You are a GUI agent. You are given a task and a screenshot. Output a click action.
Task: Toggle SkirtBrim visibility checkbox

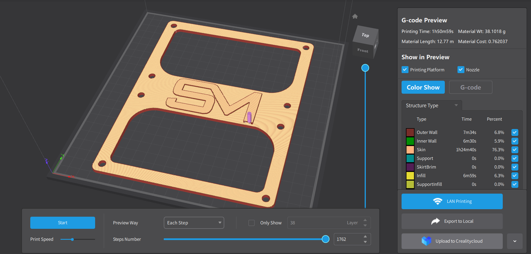(515, 167)
